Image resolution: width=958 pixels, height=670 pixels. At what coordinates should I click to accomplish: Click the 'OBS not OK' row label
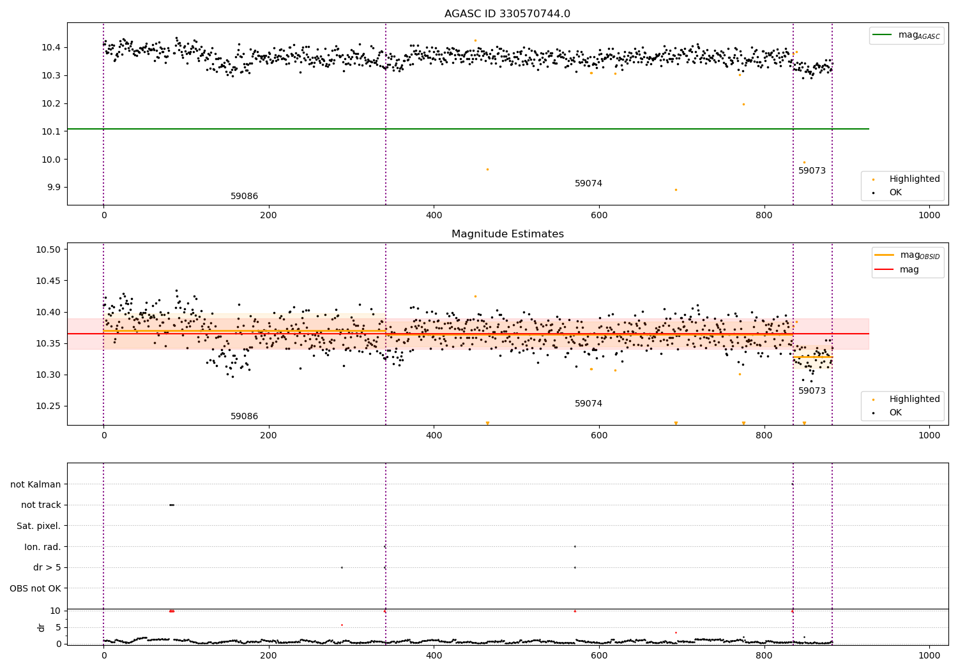click(35, 588)
